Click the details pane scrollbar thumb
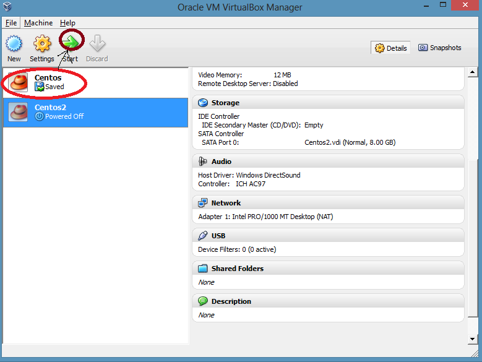The height and width of the screenshot is (362, 482). [x=473, y=238]
